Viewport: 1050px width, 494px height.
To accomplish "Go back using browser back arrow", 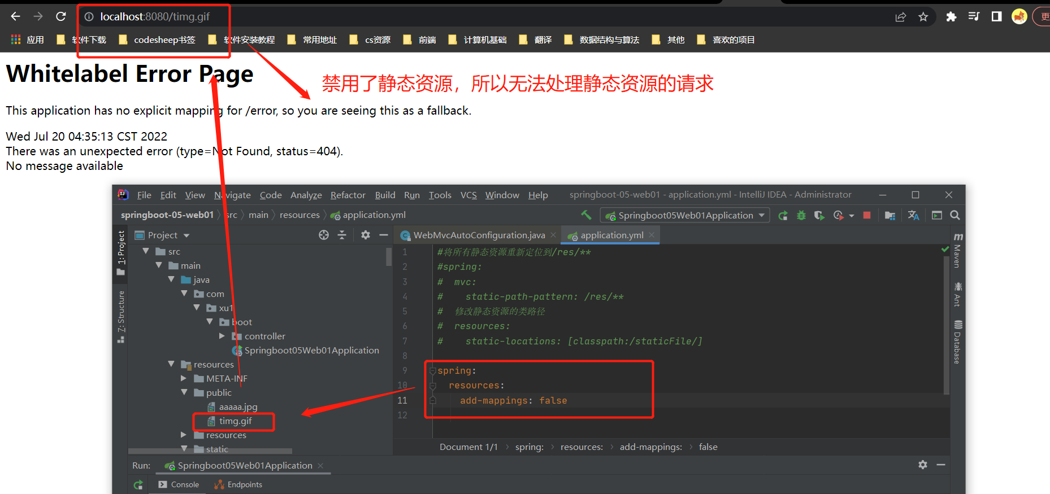I will pos(16,16).
